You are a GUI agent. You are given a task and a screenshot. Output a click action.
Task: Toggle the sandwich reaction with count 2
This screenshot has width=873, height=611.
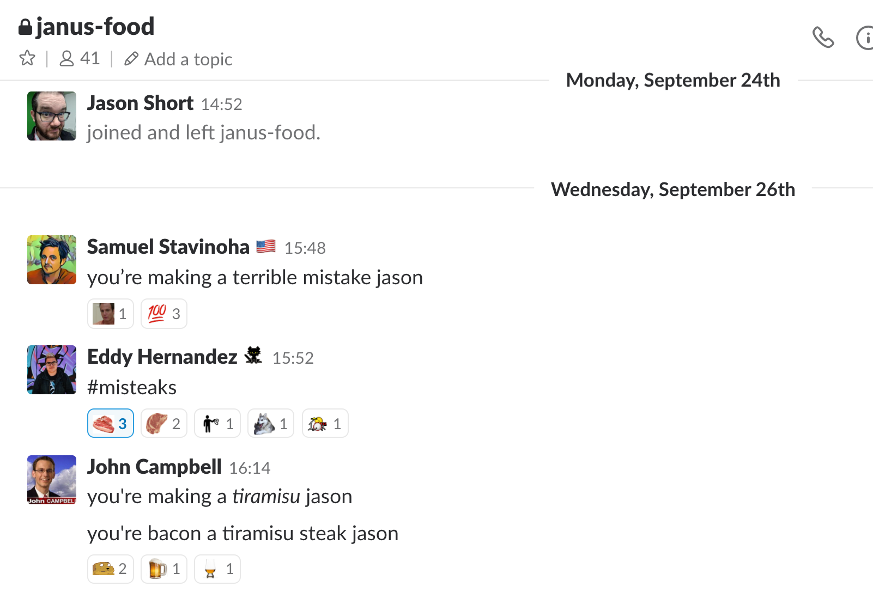click(111, 569)
